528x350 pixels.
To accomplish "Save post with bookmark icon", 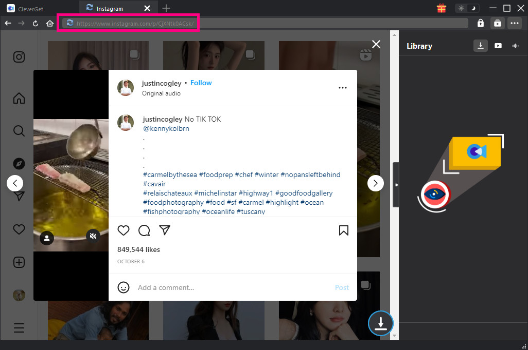I will coord(344,230).
